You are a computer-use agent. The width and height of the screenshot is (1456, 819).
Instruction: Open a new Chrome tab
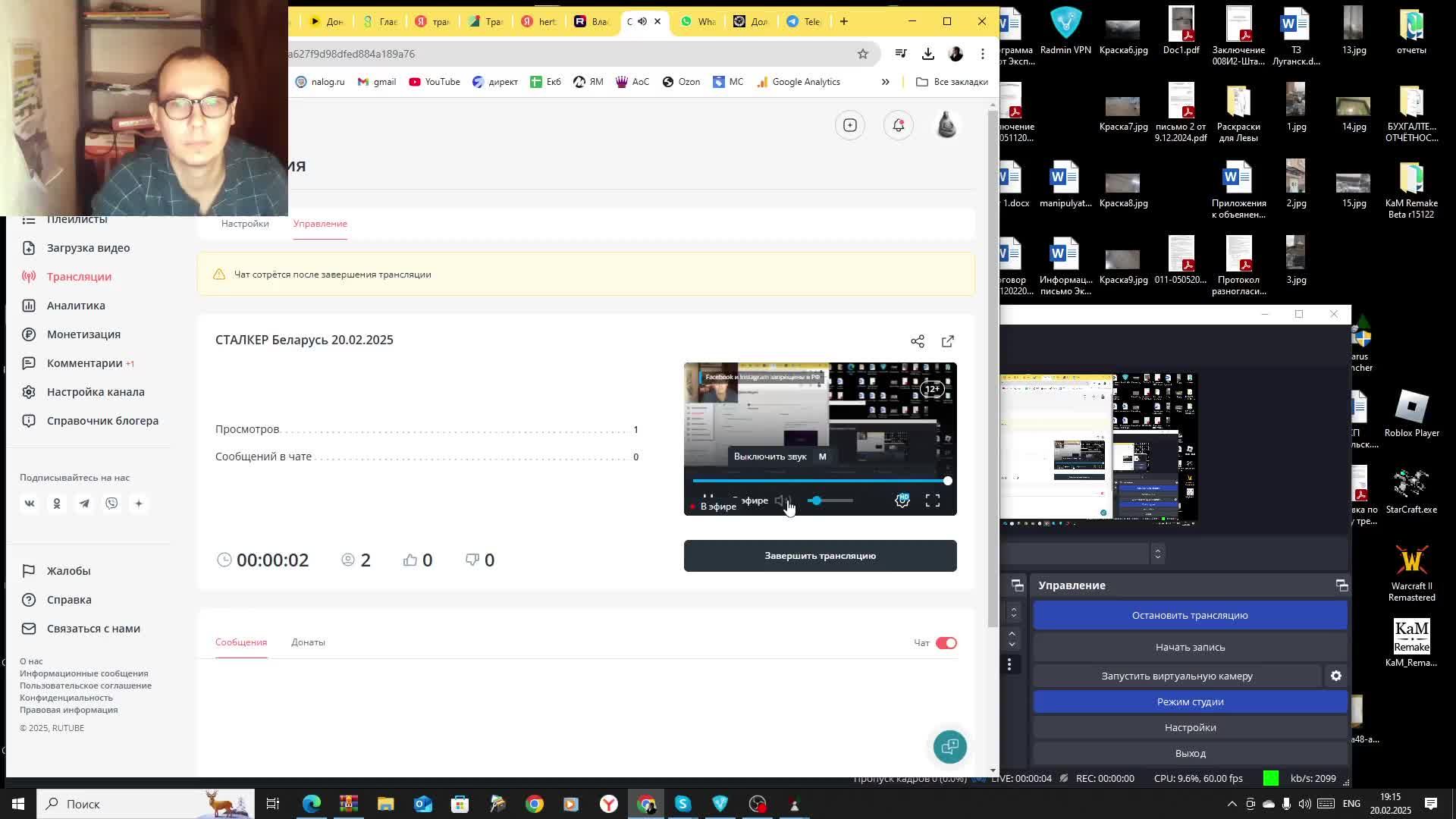(844, 21)
